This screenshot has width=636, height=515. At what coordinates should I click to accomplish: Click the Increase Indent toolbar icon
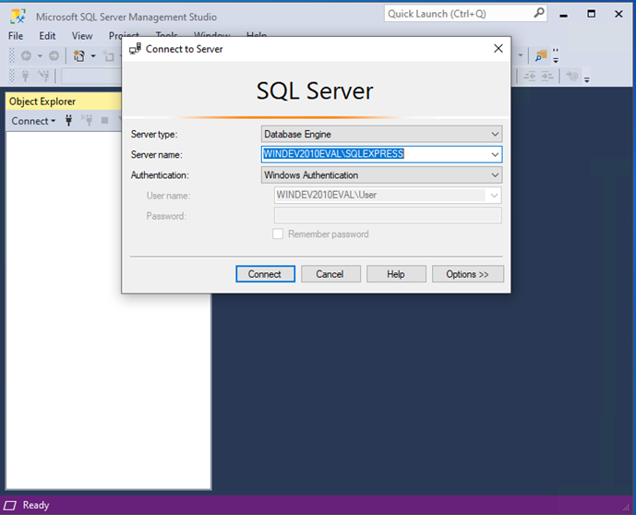point(547,76)
